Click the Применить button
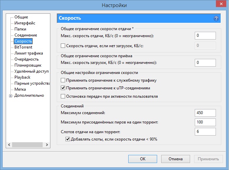This screenshot has width=229, height=170. (209, 159)
